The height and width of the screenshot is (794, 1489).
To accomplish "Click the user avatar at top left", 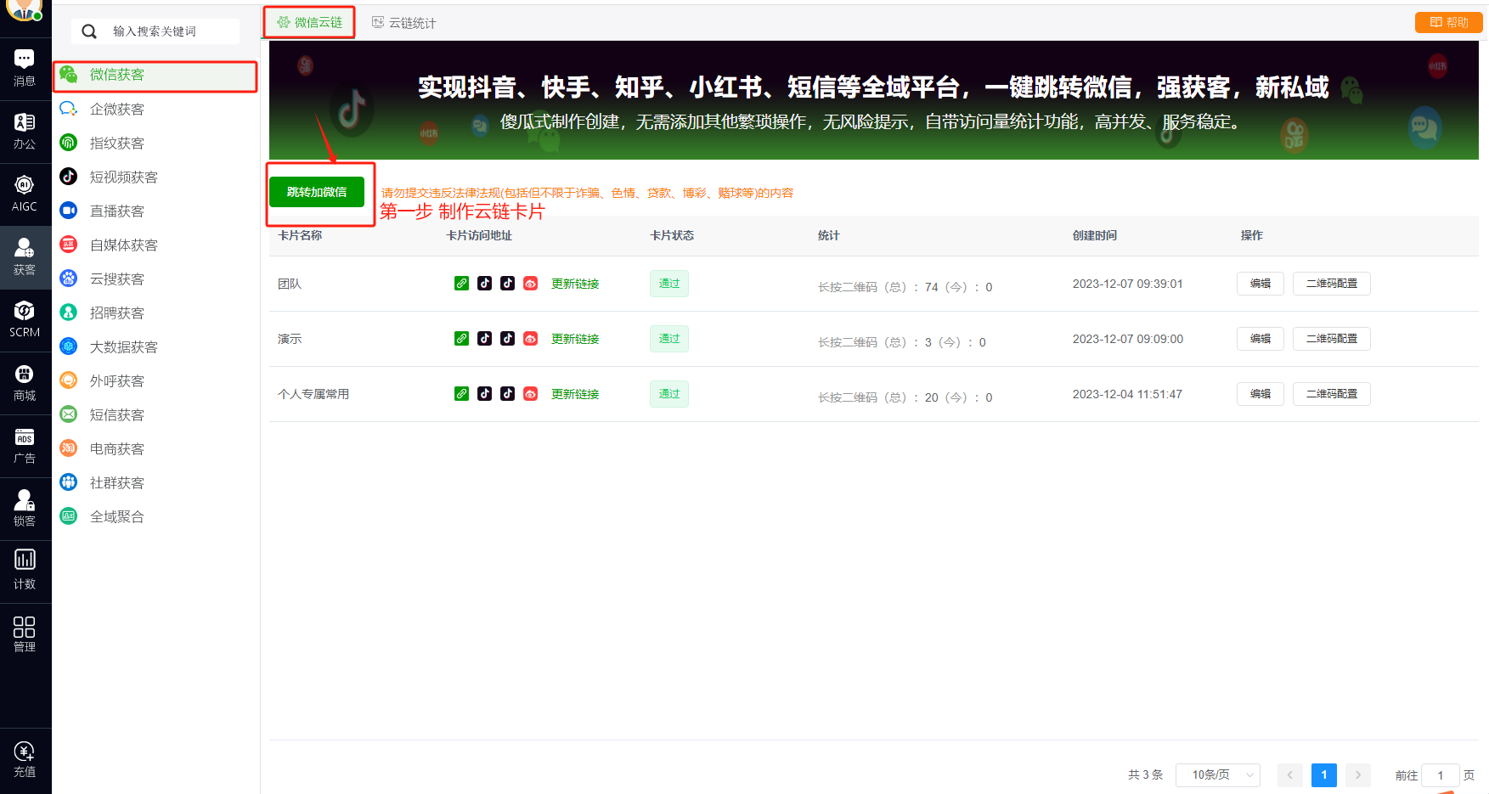I will pos(25,8).
